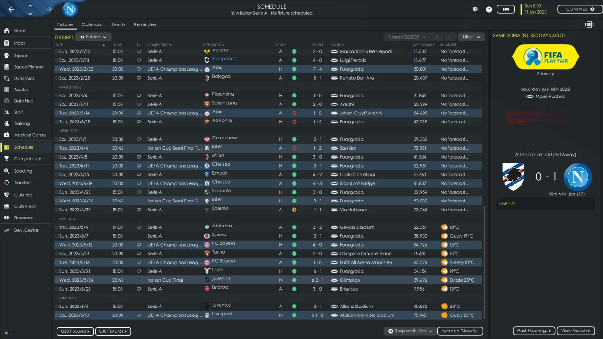Click the loss indicator in AS Roma row
Screen dimensions: 603x339
click(294, 122)
